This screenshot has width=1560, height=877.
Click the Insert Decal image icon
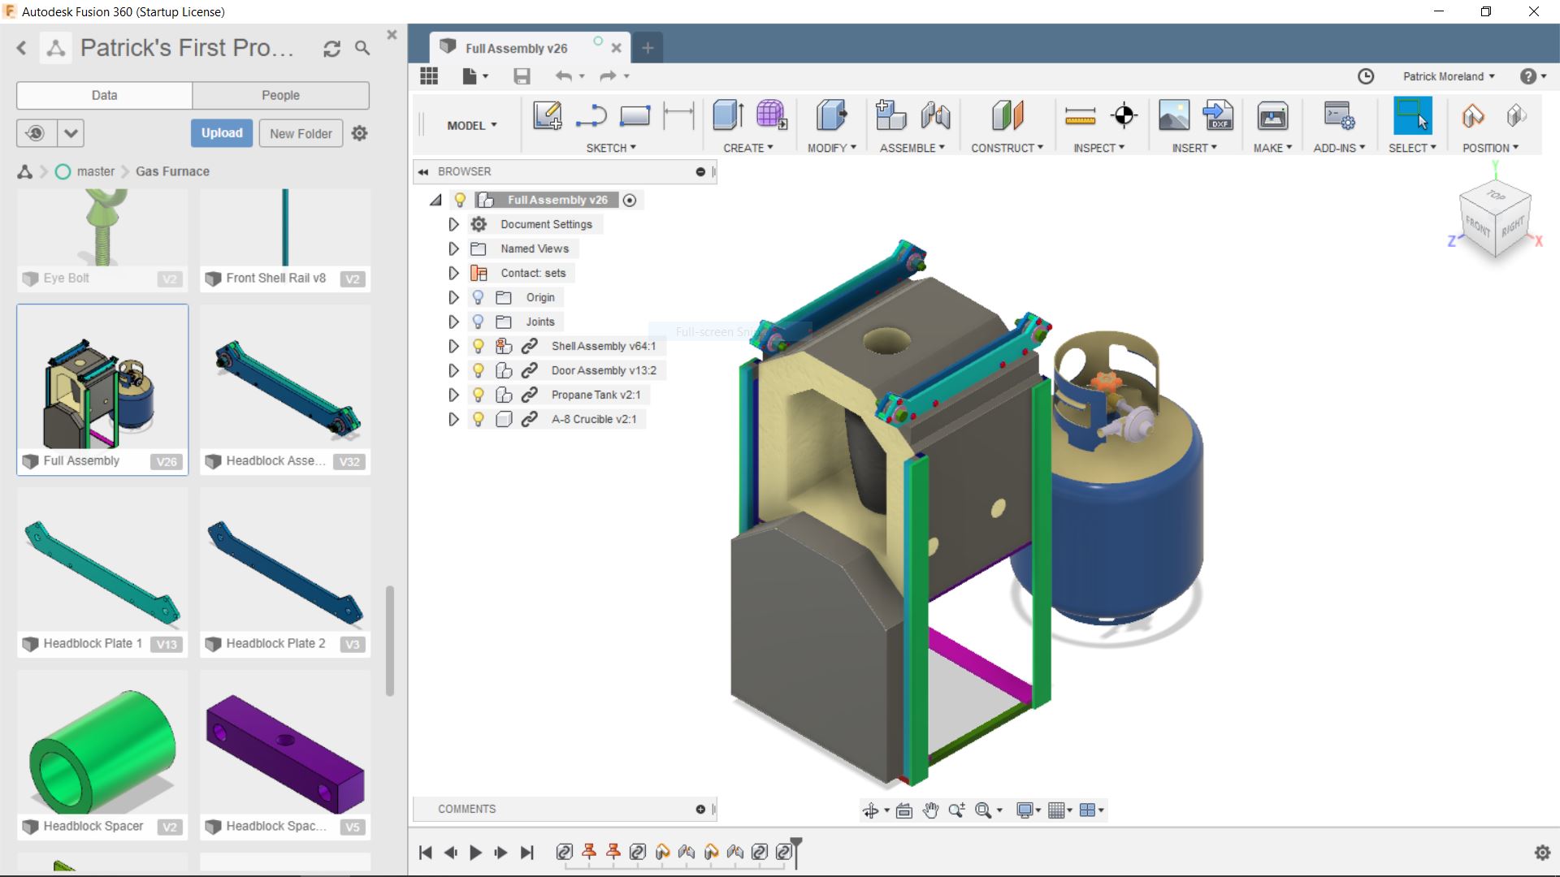(1174, 115)
